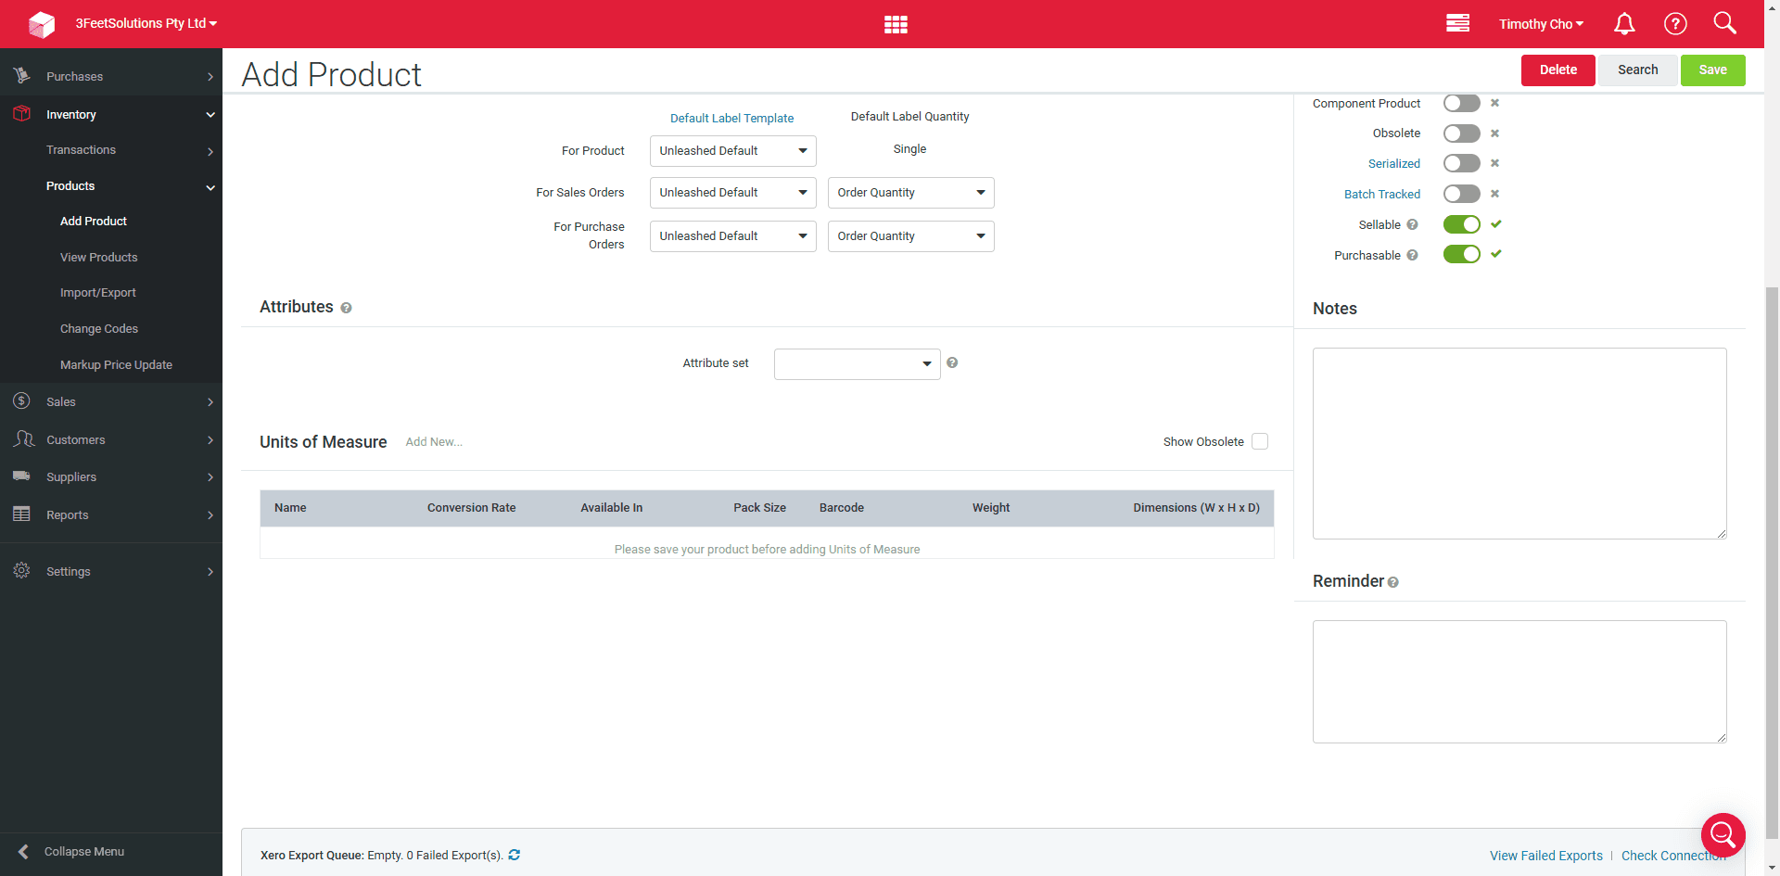
Task: Open the apps grid icon in header
Action: pyautogui.click(x=896, y=24)
